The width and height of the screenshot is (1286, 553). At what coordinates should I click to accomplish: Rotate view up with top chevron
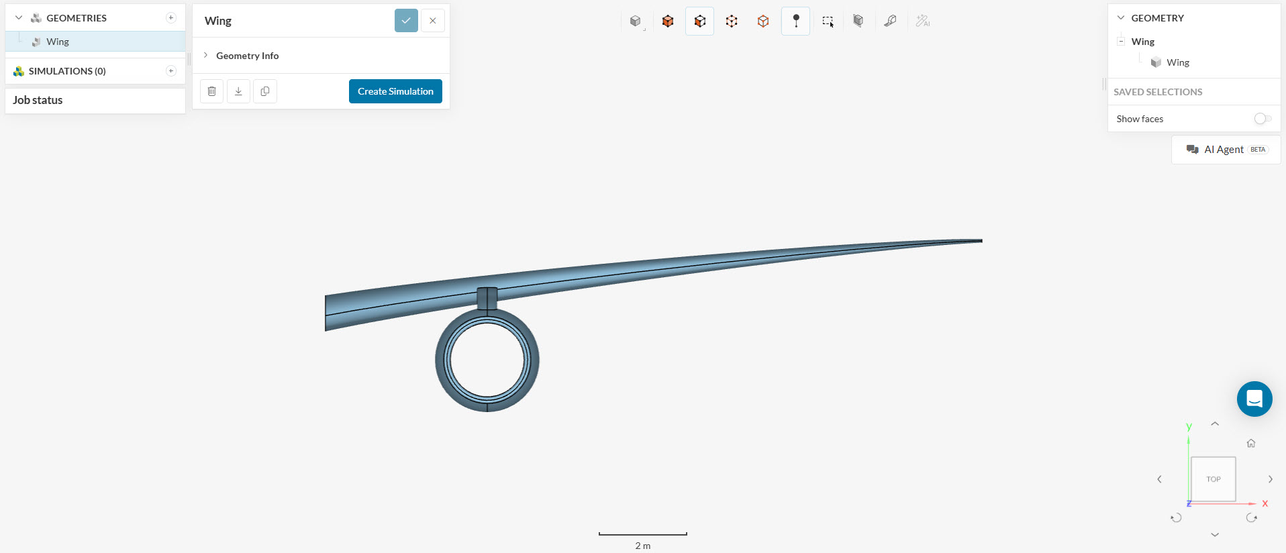[1215, 424]
